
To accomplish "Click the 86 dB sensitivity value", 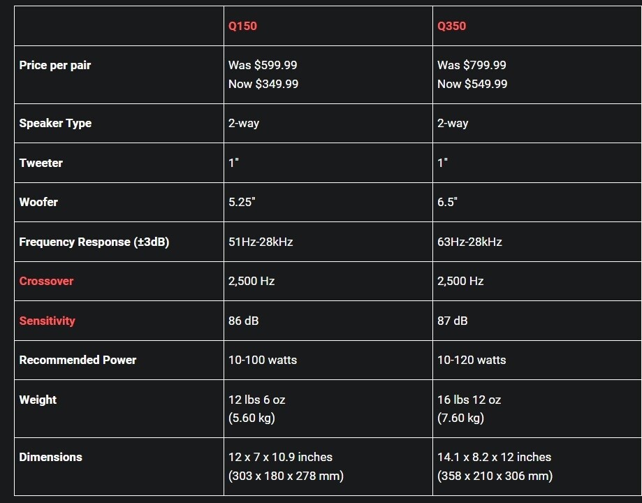I will click(x=243, y=321).
